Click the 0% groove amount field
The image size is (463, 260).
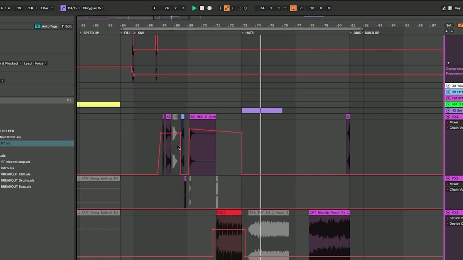[19, 8]
